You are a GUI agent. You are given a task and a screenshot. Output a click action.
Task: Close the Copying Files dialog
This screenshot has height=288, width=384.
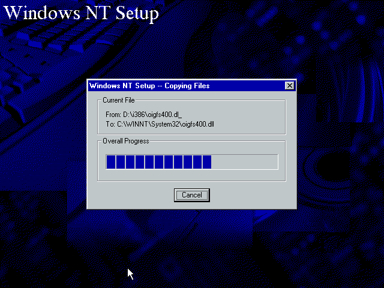(x=290, y=86)
